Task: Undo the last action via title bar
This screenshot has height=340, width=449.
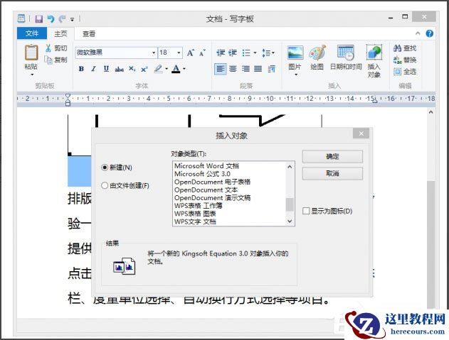Action: click(x=51, y=19)
